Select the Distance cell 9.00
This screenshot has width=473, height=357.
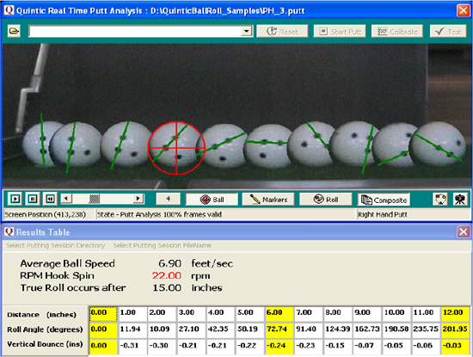pyautogui.click(x=367, y=314)
